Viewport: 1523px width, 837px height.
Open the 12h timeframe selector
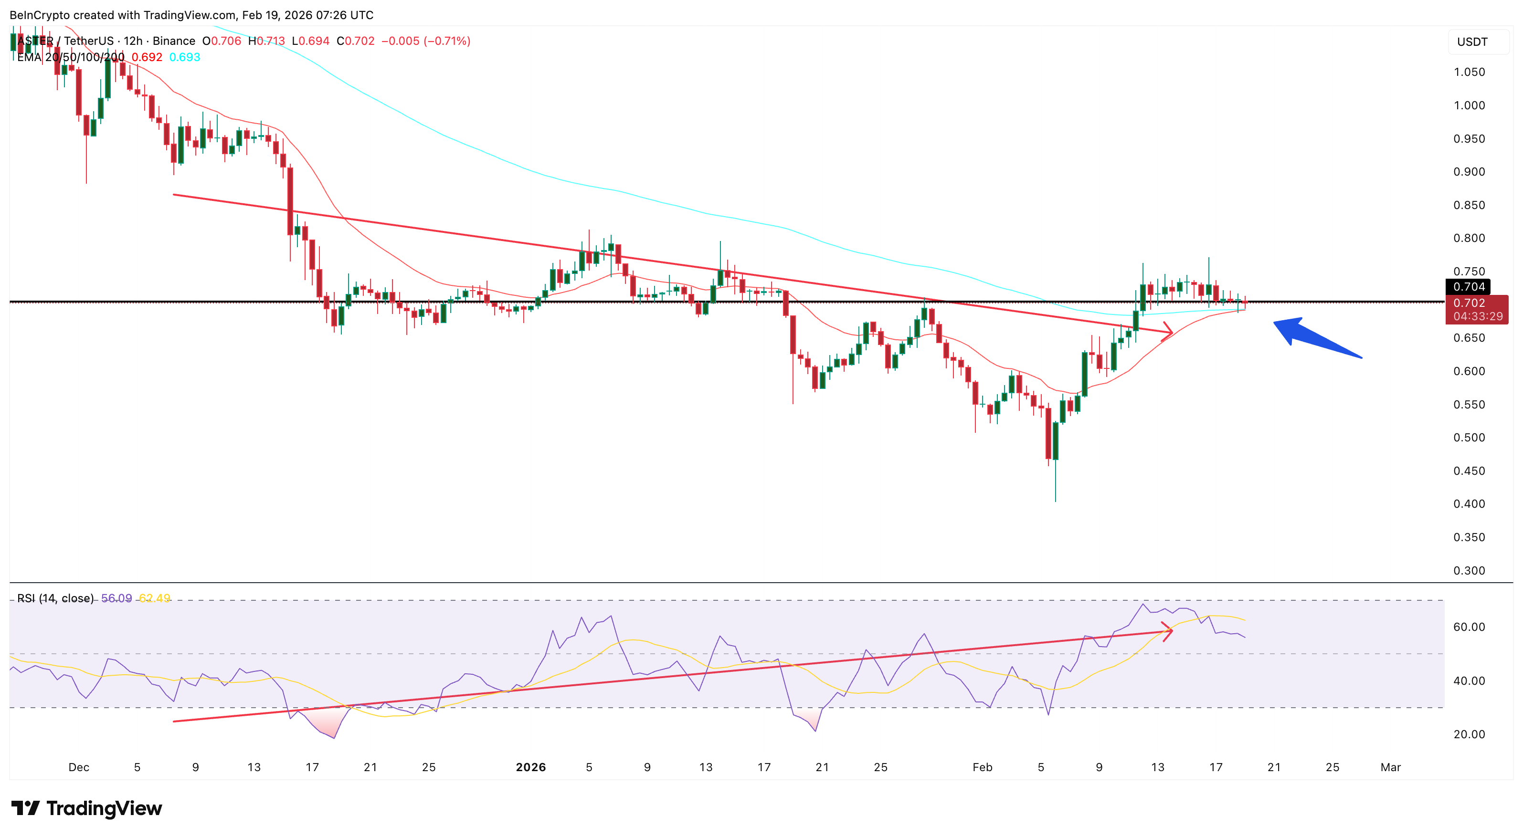pos(135,41)
